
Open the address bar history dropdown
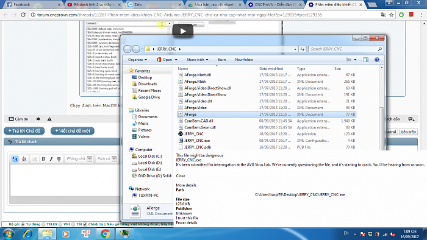[x=295, y=49]
